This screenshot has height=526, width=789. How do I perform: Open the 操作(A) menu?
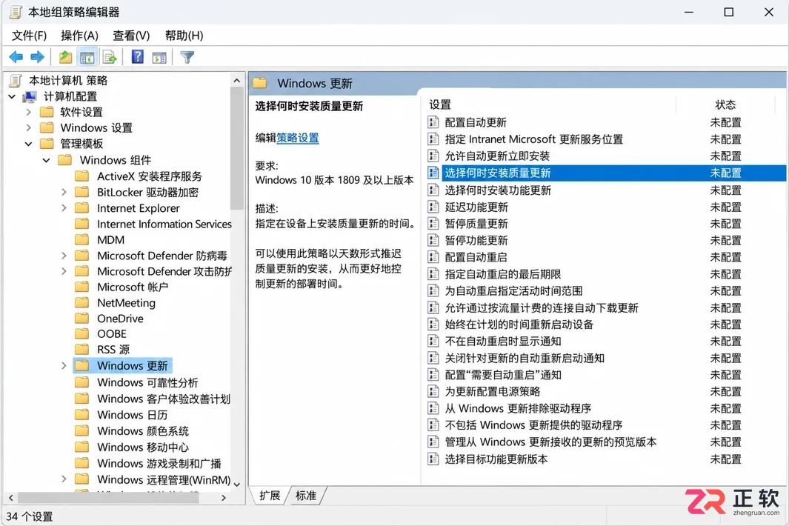[x=79, y=36]
